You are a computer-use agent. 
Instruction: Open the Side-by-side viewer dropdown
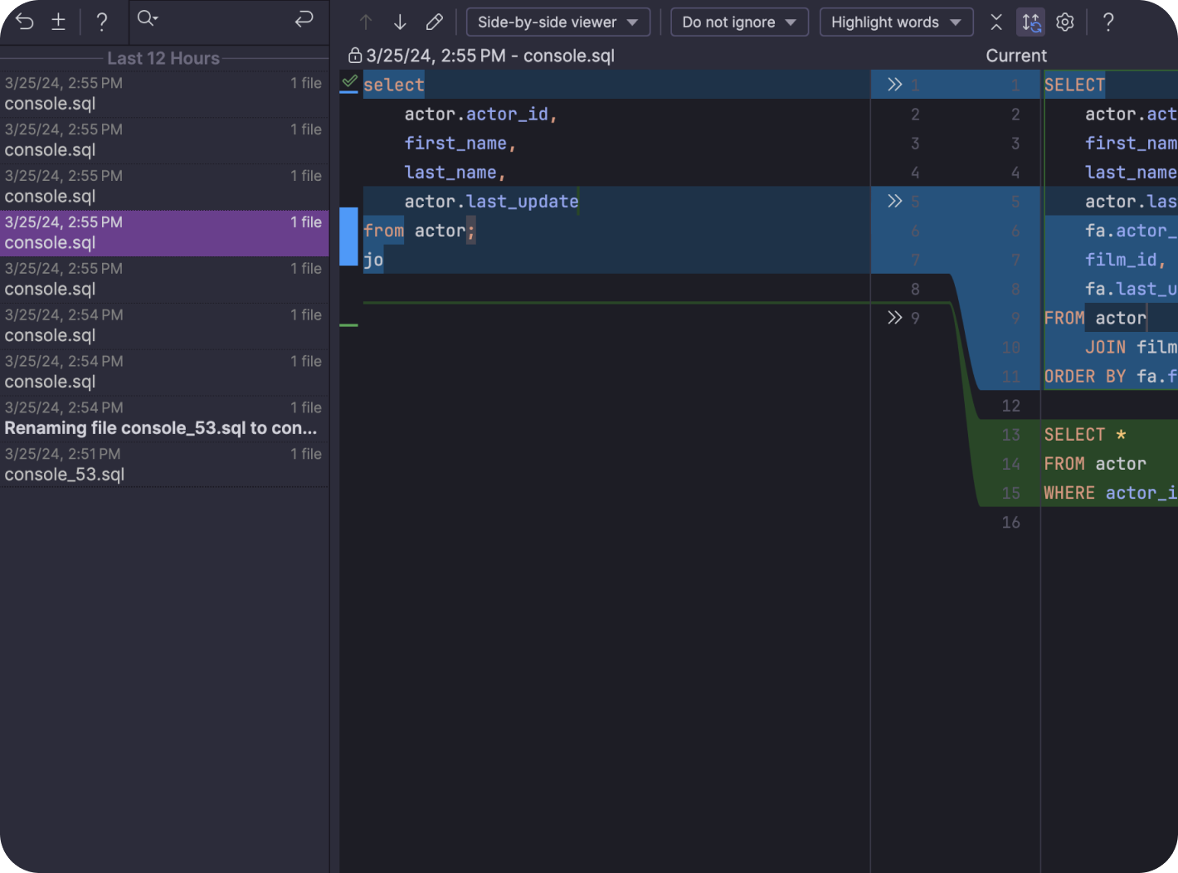(557, 22)
